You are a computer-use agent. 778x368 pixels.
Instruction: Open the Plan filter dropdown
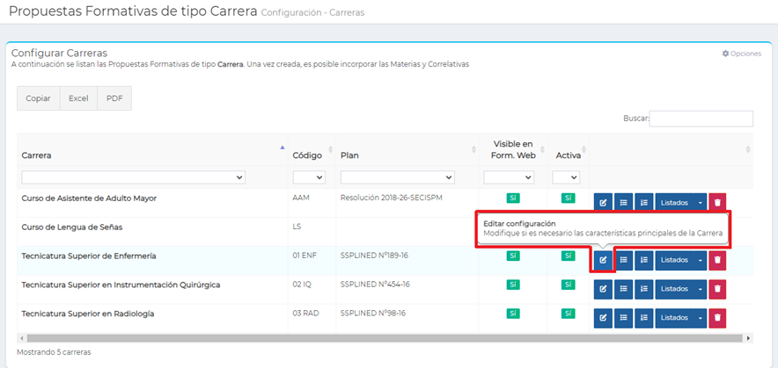point(398,177)
